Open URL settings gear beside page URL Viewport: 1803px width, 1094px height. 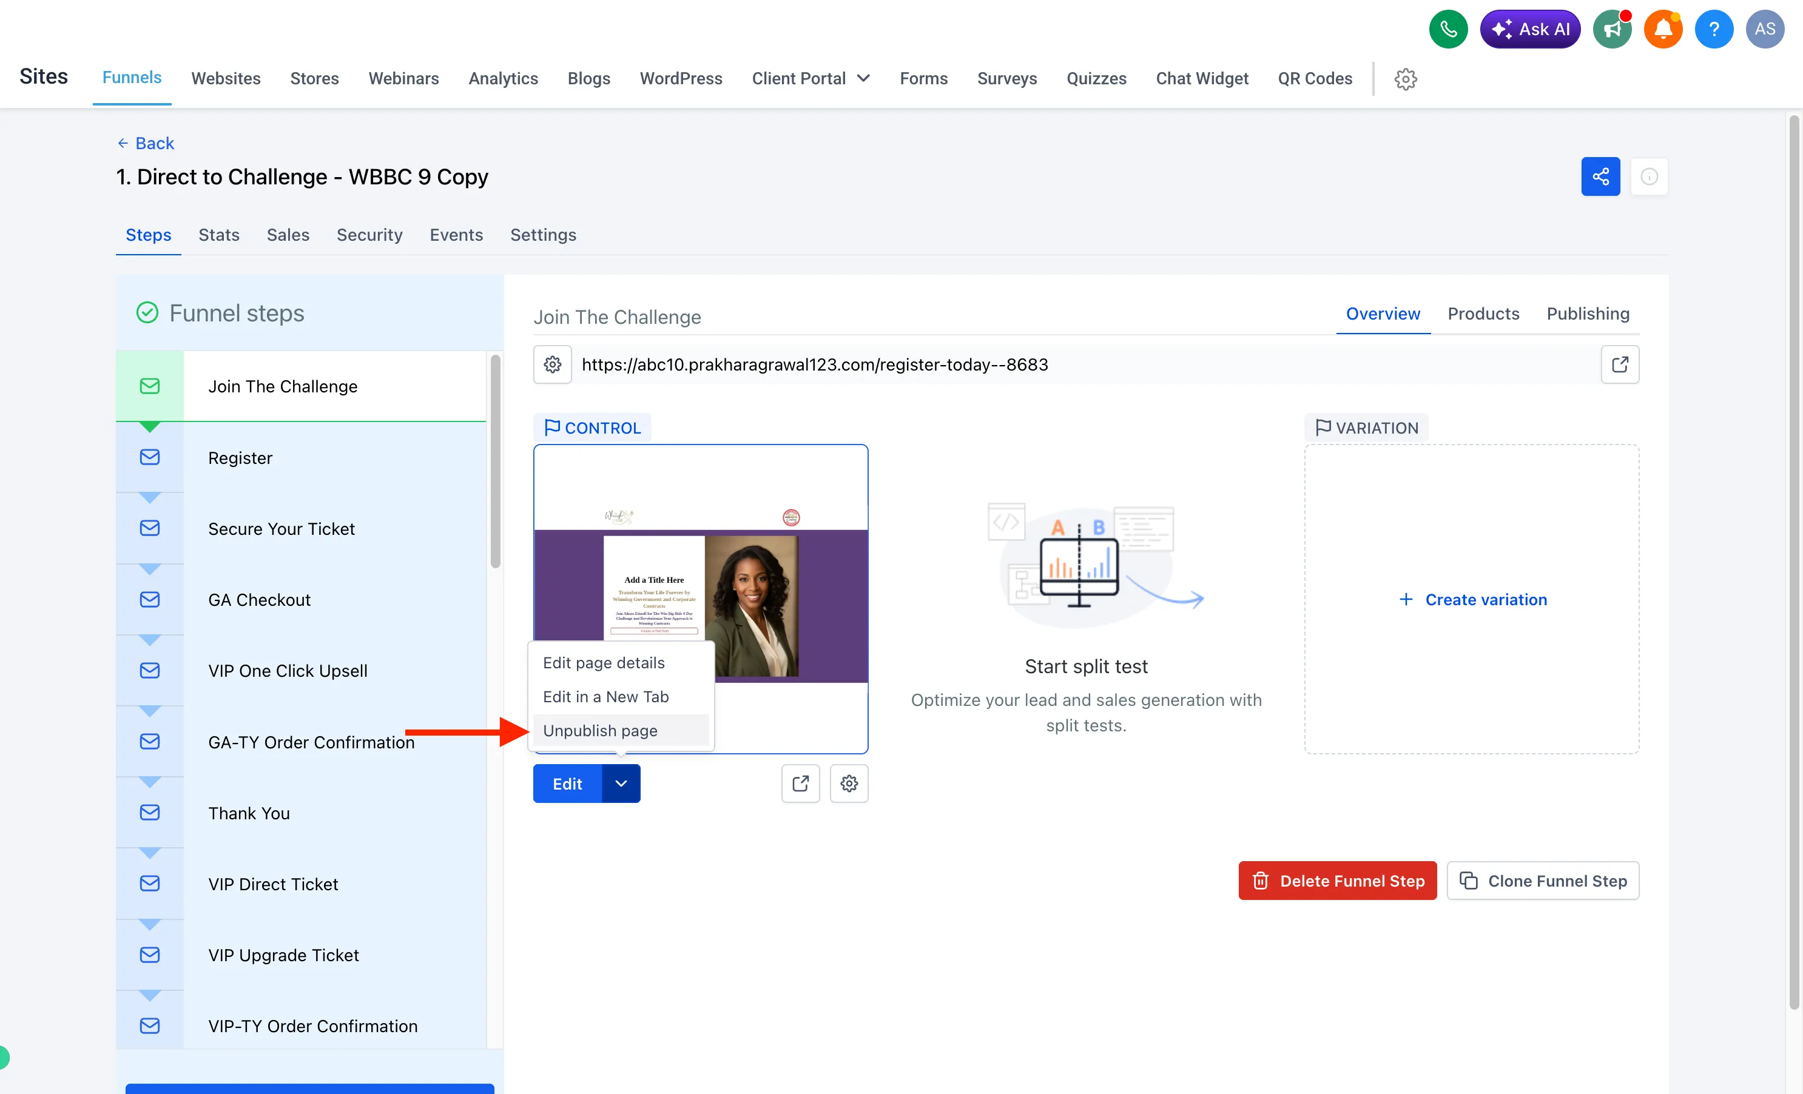[553, 364]
